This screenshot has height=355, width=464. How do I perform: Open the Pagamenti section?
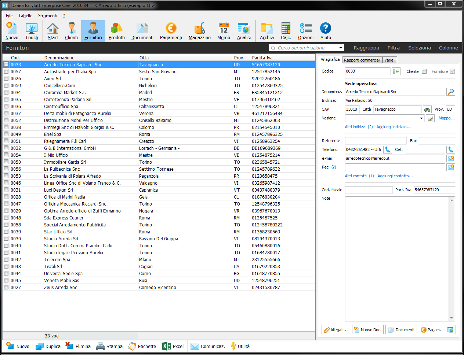[x=171, y=31]
